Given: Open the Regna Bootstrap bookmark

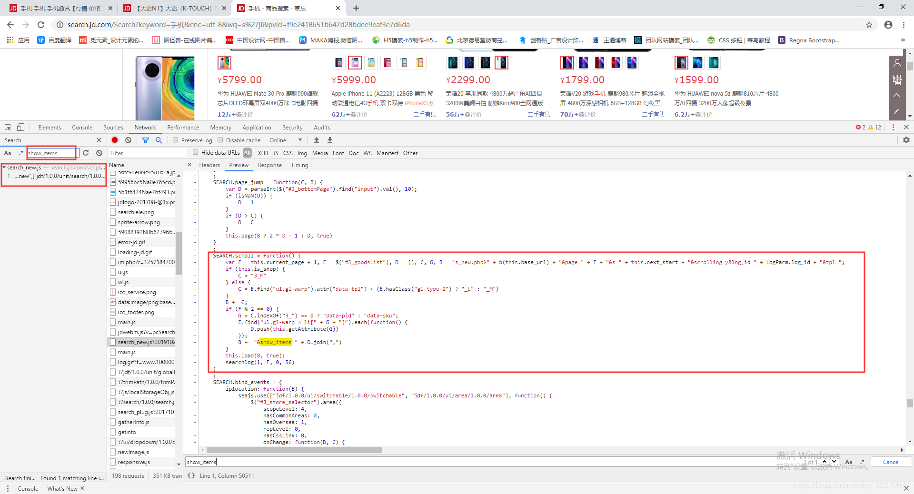Looking at the screenshot, I should tap(809, 40).
